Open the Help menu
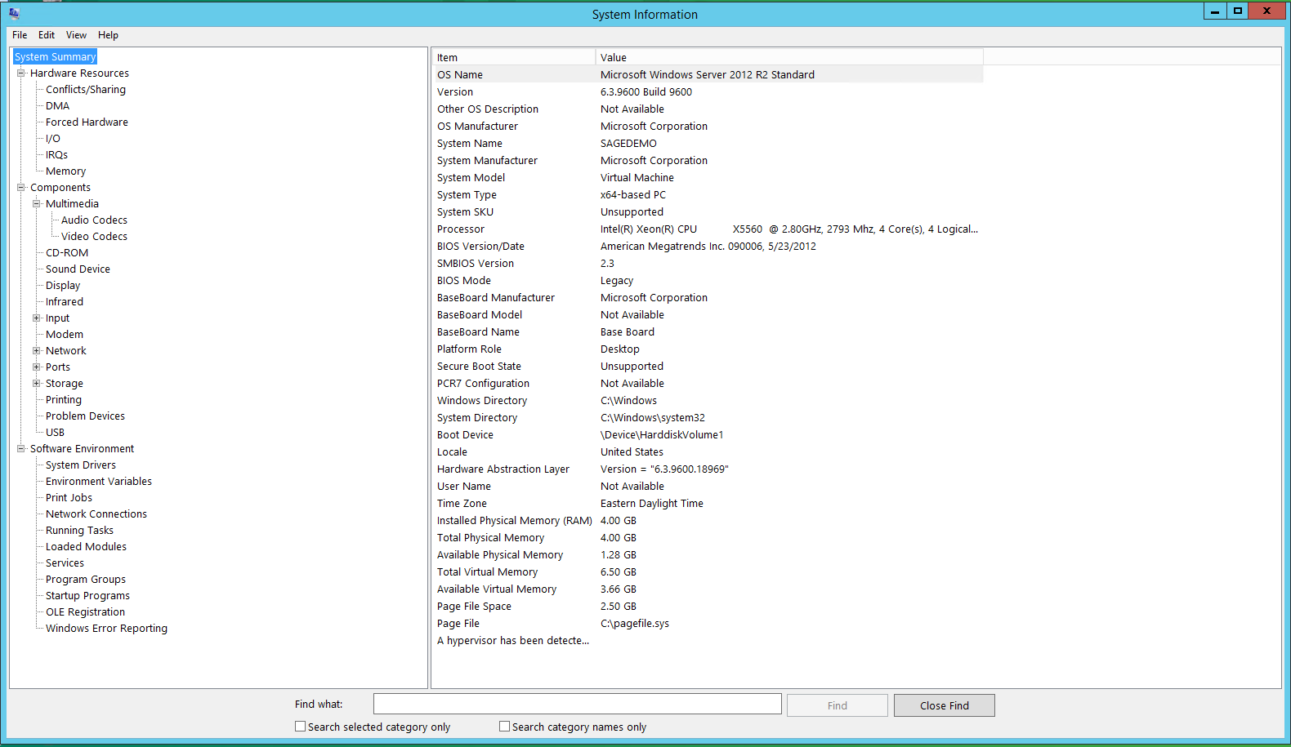This screenshot has width=1291, height=747. point(108,35)
